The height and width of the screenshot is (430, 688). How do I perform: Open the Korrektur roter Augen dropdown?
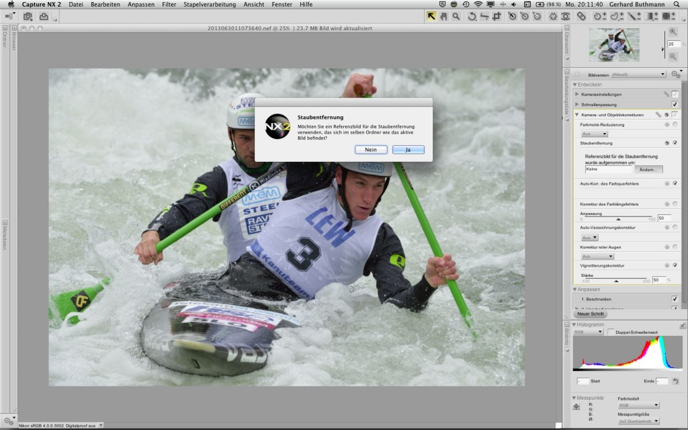pyautogui.click(x=597, y=256)
